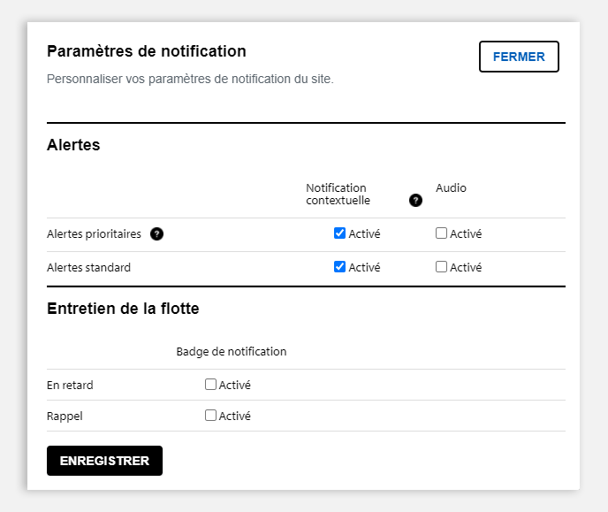
Task: Click the Paramètres de notification title
Action: [147, 51]
